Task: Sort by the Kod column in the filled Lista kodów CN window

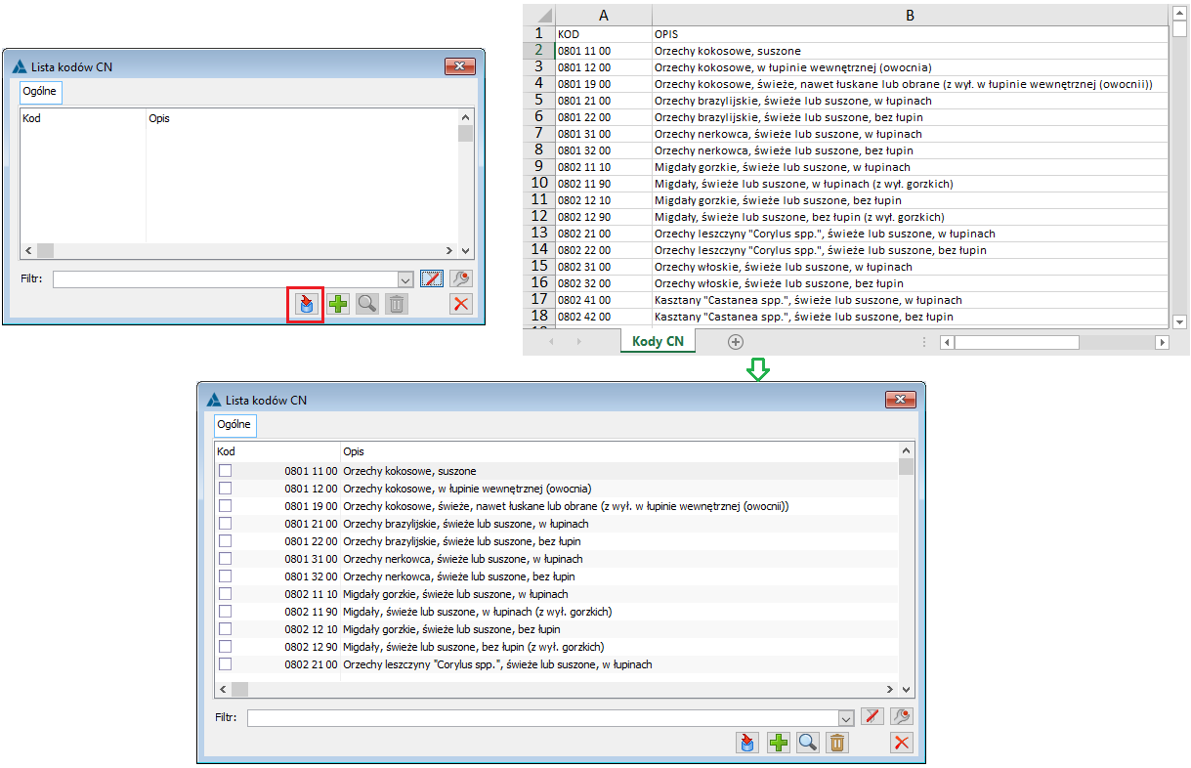Action: coord(277,451)
